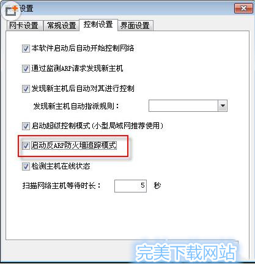Click the application icon in the title bar
Viewport: 255px width, 264px height.
pyautogui.click(x=10, y=10)
